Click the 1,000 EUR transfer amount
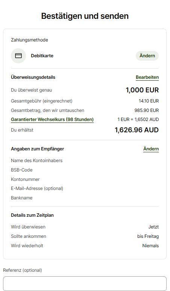This screenshot has height=291, width=170. click(142, 90)
